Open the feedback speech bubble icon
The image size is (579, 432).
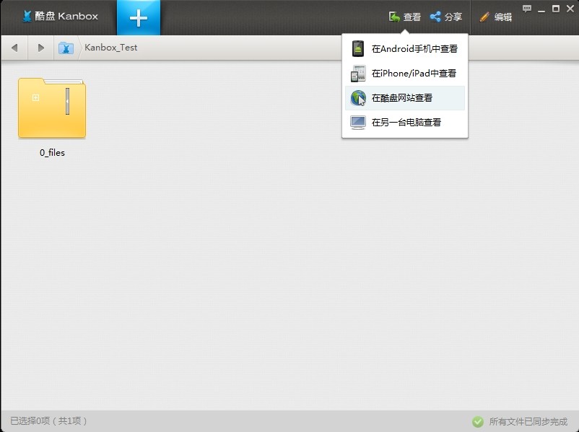pos(527,9)
